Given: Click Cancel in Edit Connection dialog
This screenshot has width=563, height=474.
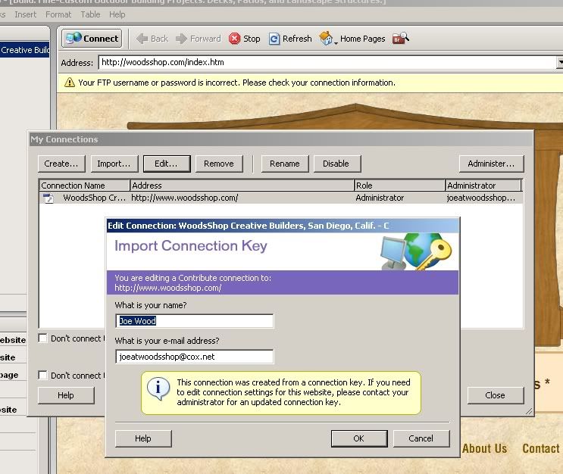Looking at the screenshot, I should [x=421, y=438].
